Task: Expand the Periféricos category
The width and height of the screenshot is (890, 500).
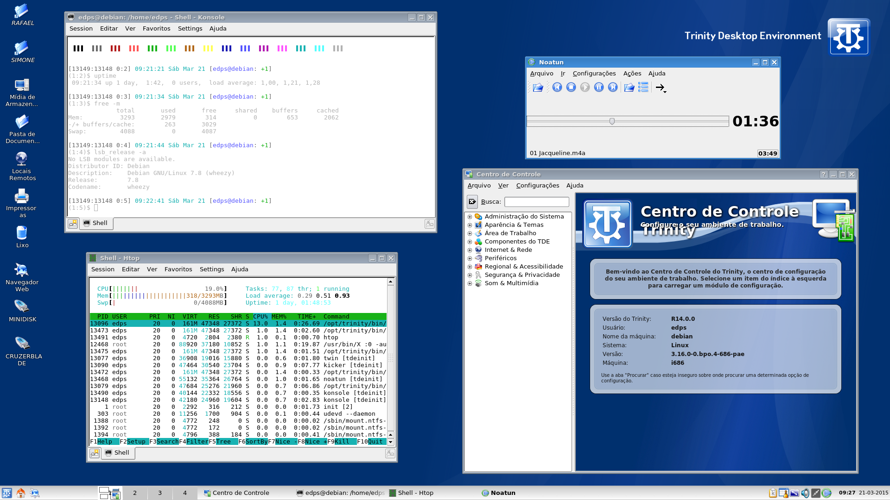Action: (470, 258)
